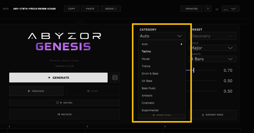Image resolution: width=254 pixels, height=133 pixels.
Task: Open the Scale dropdown showing Major
Action: click(212, 48)
